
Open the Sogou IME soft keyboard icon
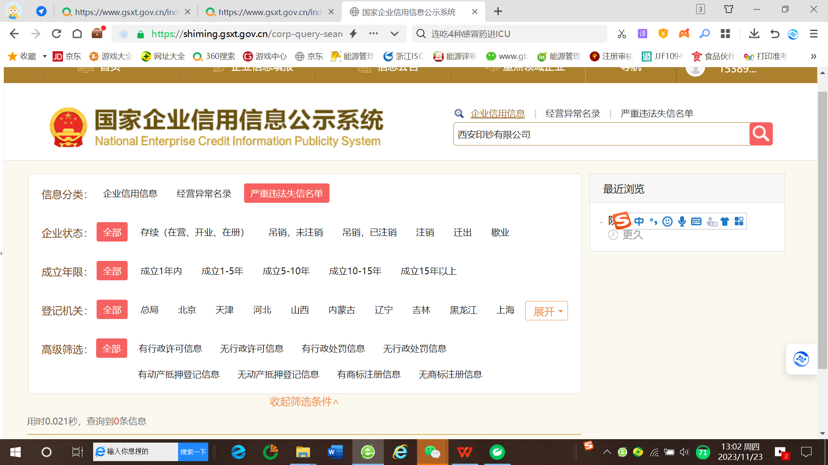(696, 221)
